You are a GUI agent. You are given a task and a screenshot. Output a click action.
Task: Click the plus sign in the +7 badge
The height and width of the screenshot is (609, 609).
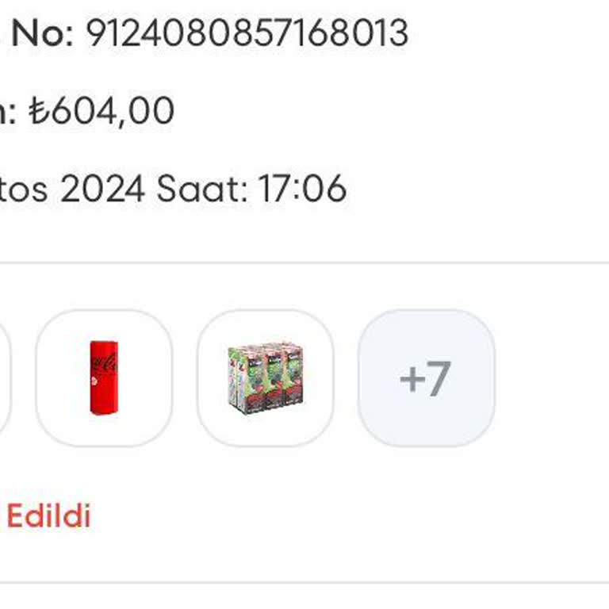point(412,379)
